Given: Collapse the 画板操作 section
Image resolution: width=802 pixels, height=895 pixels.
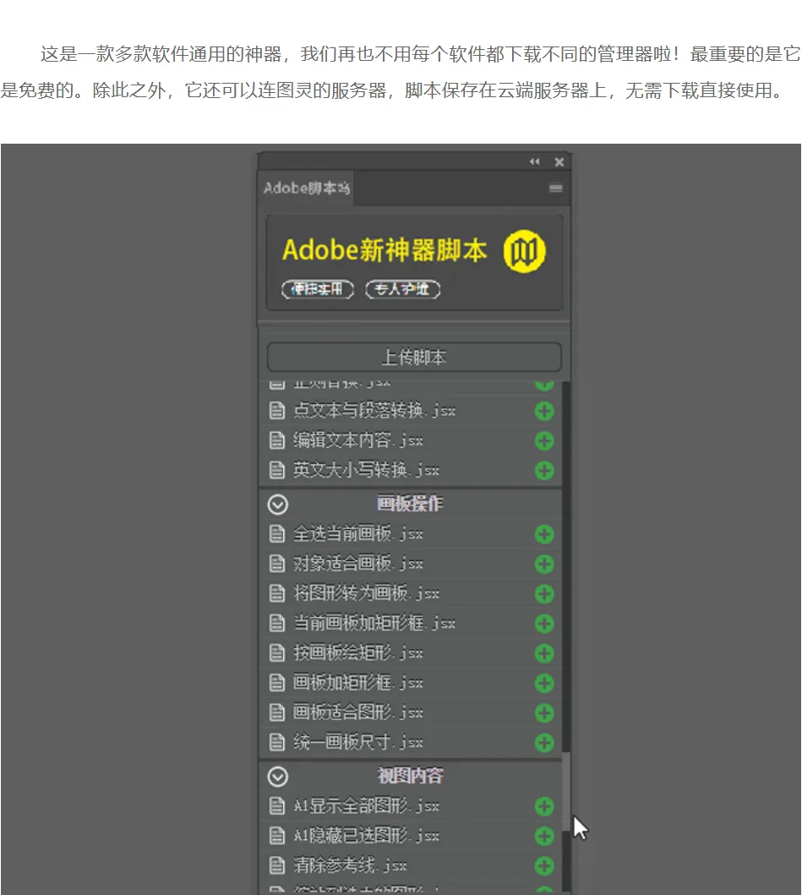Looking at the screenshot, I should 278,505.
